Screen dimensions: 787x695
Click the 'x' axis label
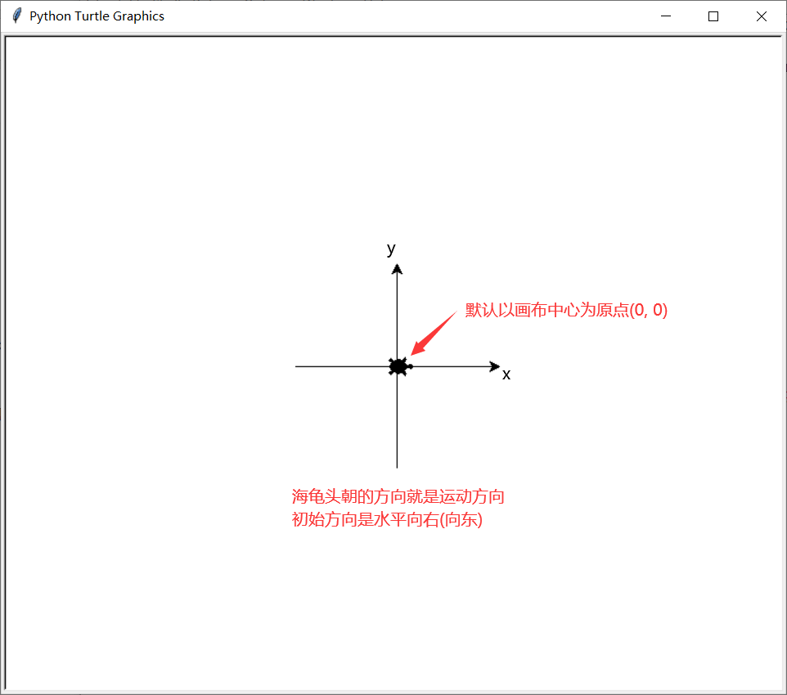(x=506, y=374)
